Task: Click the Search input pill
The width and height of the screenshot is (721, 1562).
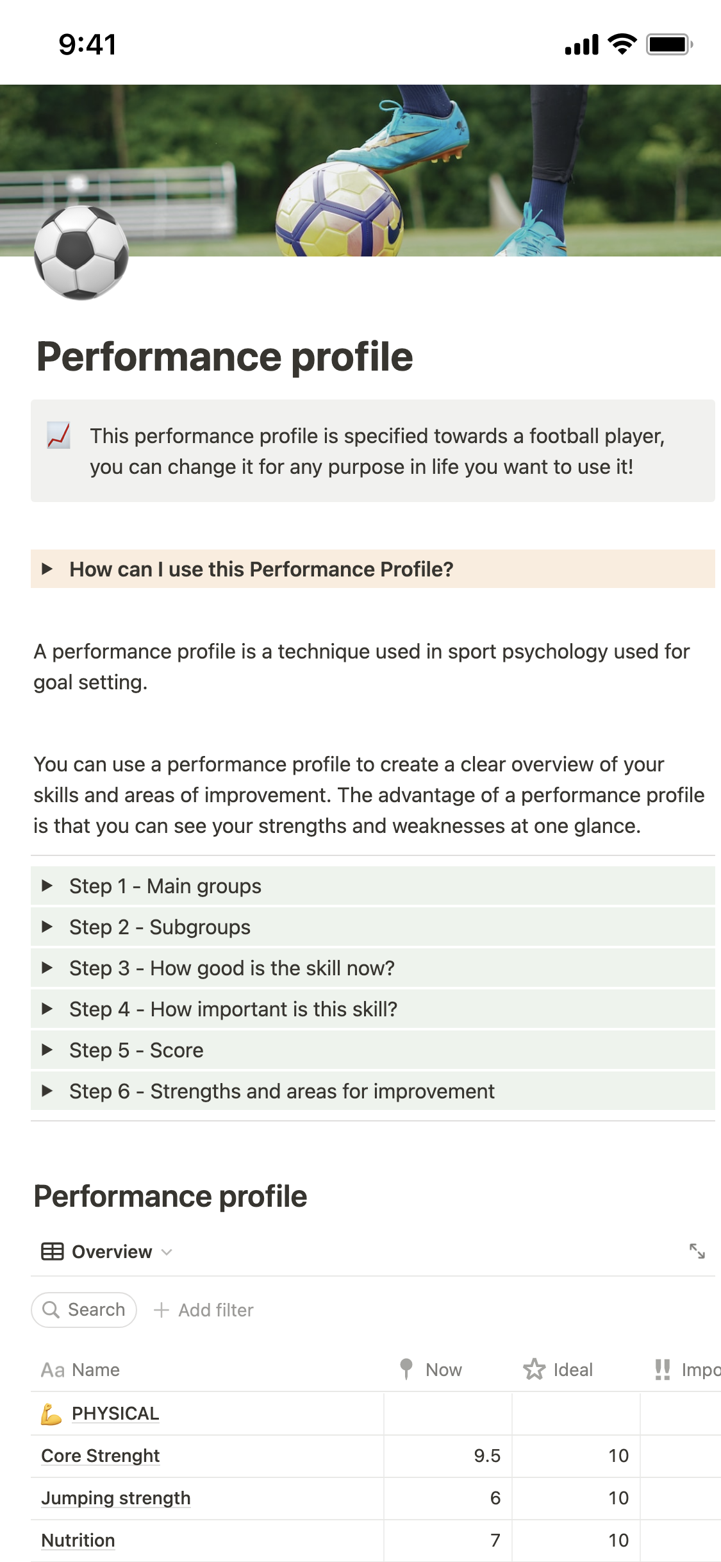Action: 84,1309
